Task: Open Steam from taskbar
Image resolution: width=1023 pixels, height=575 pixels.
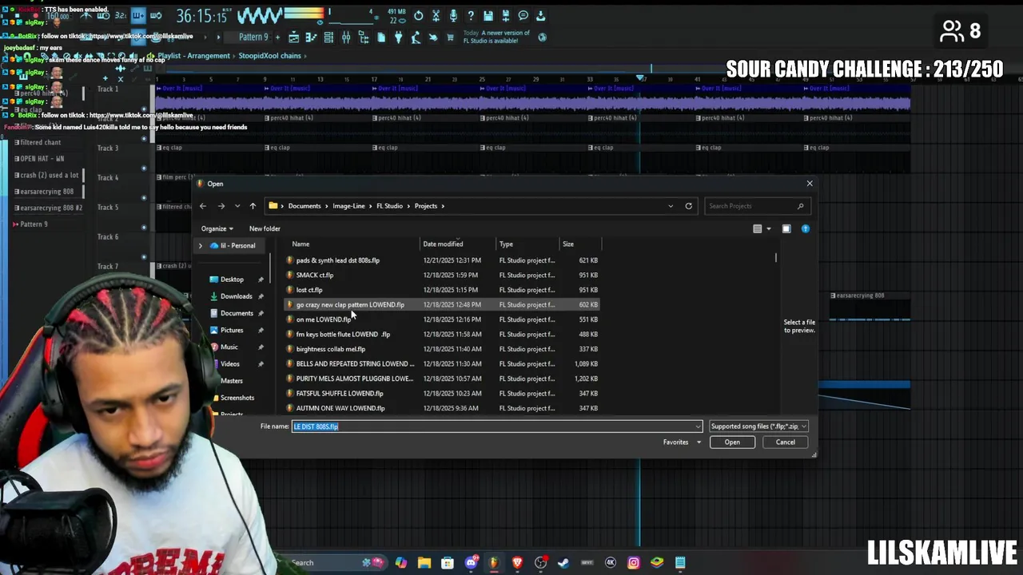Action: [x=563, y=563]
